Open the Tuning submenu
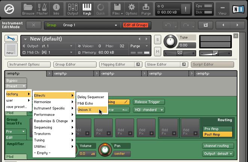The image size is (248, 162). click(x=54, y=140)
